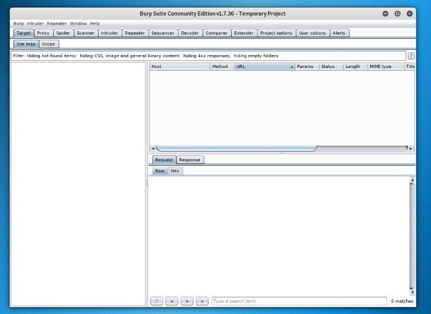Switch to the Proxy tab
The height and width of the screenshot is (314, 431).
click(x=43, y=33)
